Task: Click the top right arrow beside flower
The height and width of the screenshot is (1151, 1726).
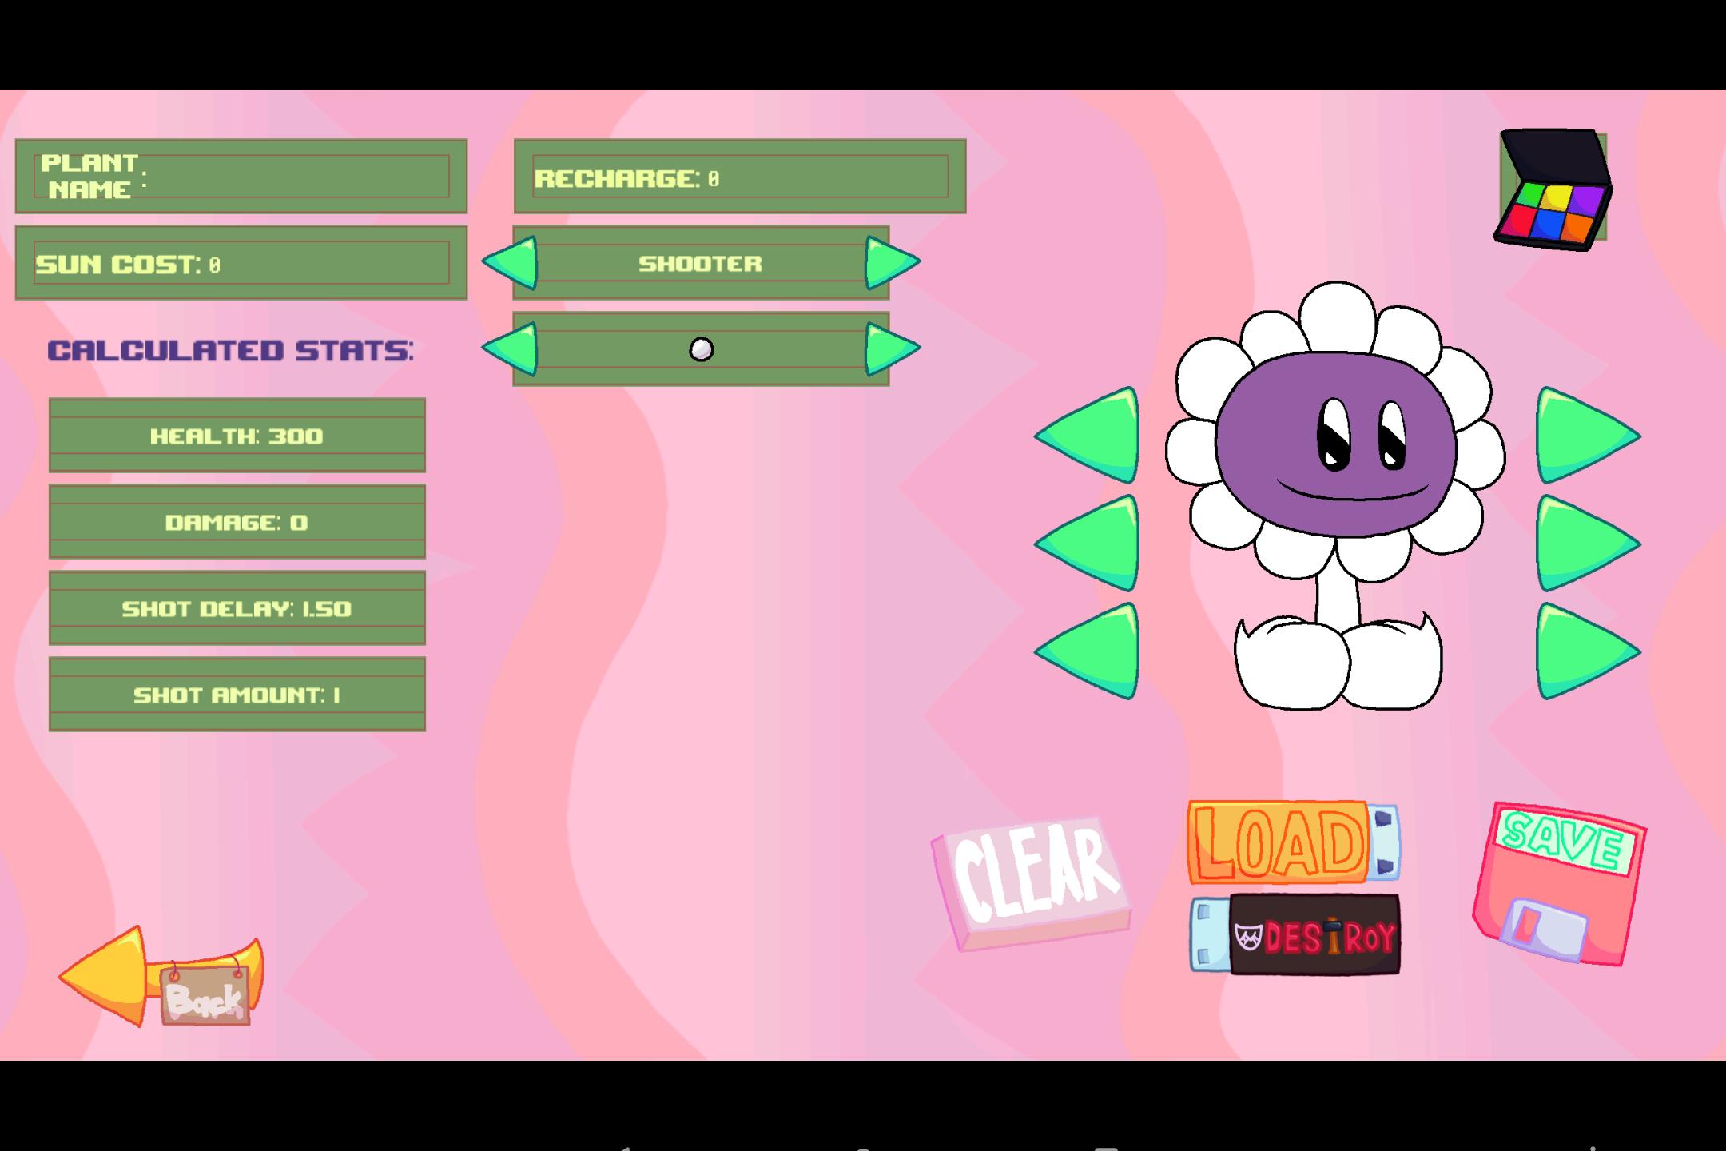Action: [1582, 436]
